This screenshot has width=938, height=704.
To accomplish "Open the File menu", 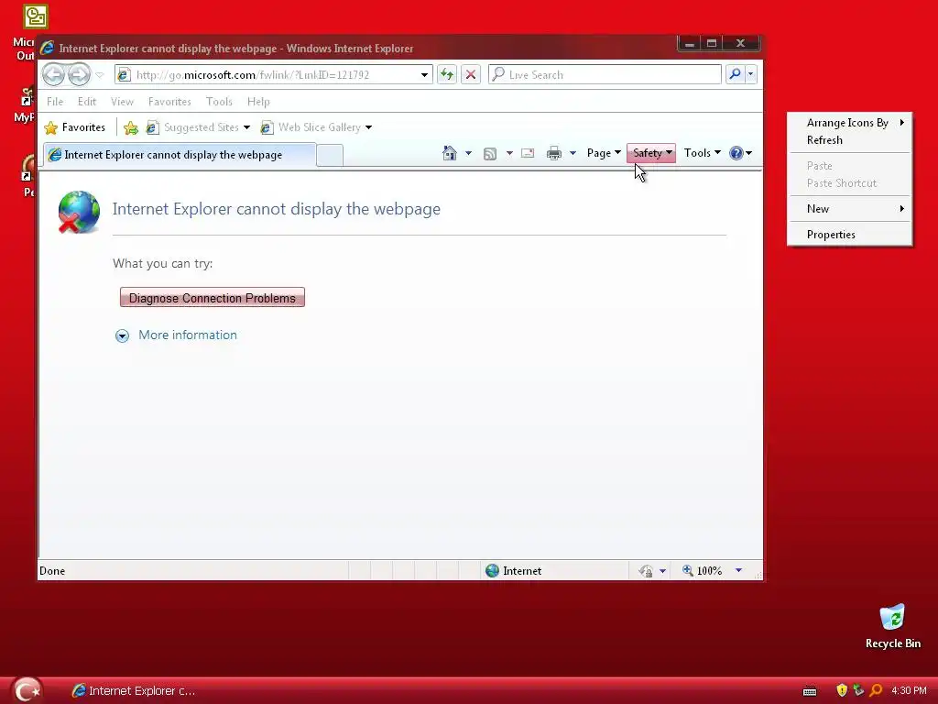I will click(x=55, y=102).
